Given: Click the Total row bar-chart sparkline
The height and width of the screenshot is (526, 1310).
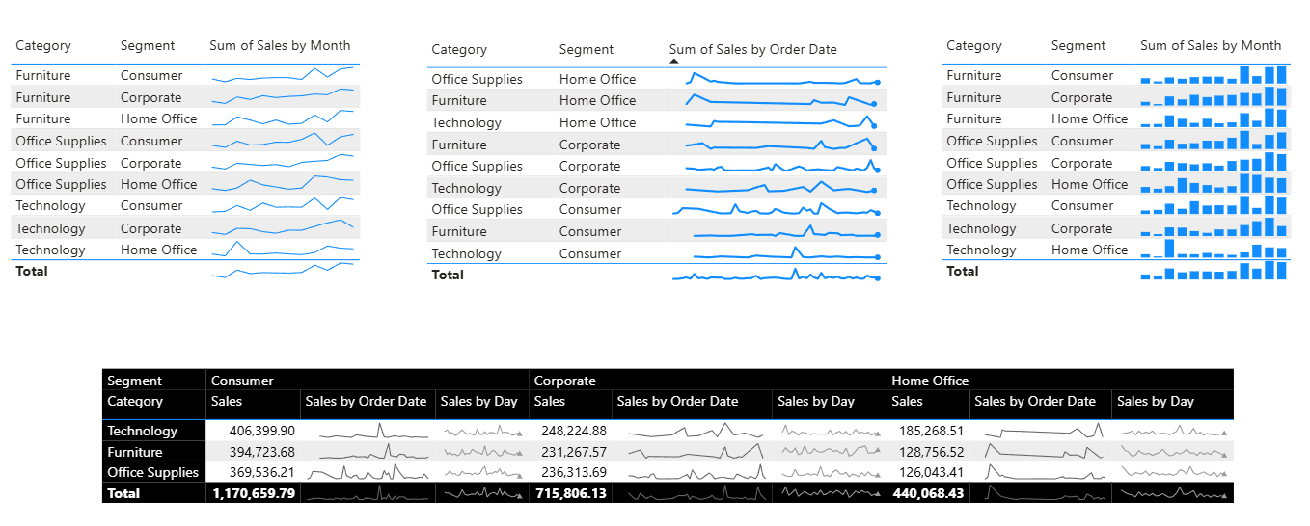Looking at the screenshot, I should tap(1214, 271).
